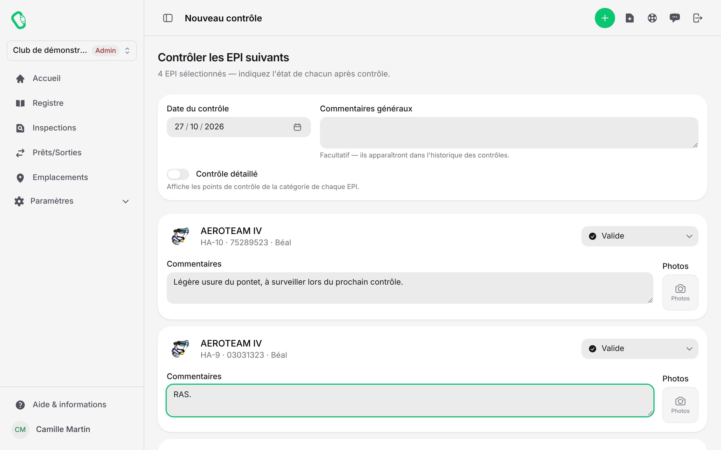Click the AEROTEAM IV HA-9 harness thumbnail
Image resolution: width=721 pixels, height=450 pixels.
click(x=180, y=349)
